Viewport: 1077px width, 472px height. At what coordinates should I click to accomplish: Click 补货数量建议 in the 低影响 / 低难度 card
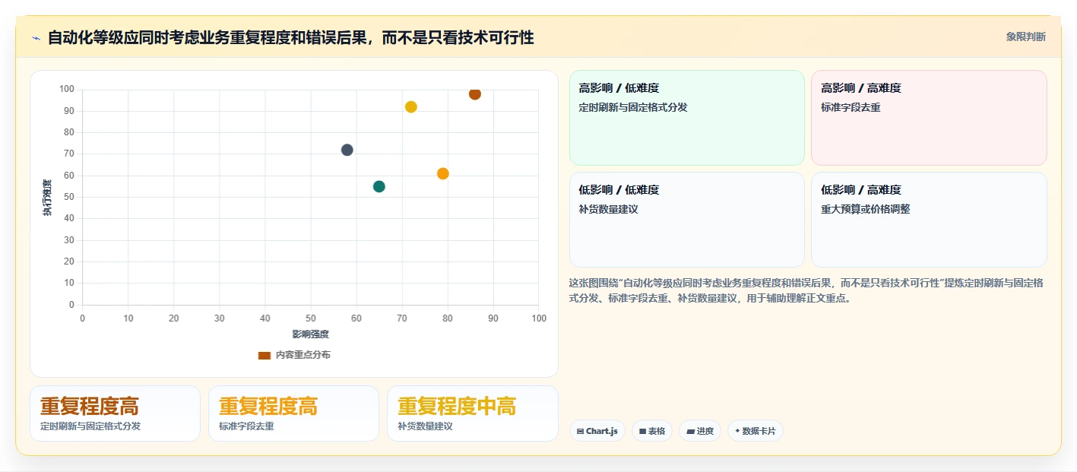(x=608, y=209)
